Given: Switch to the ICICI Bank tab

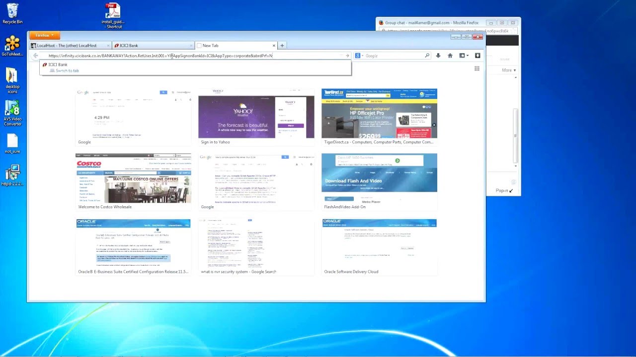Looking at the screenshot, I should 153,46.
